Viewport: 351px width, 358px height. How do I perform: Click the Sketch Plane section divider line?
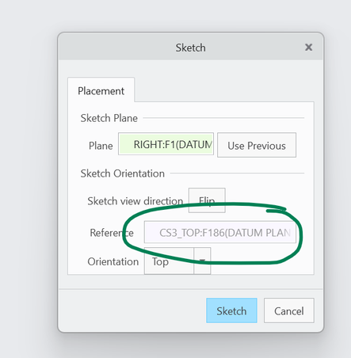pyautogui.click(x=223, y=118)
